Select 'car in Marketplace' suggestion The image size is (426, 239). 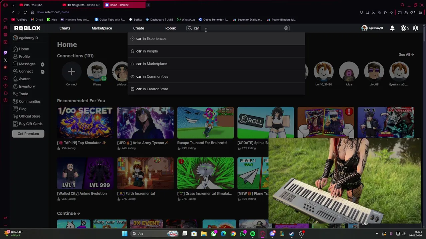pyautogui.click(x=216, y=64)
